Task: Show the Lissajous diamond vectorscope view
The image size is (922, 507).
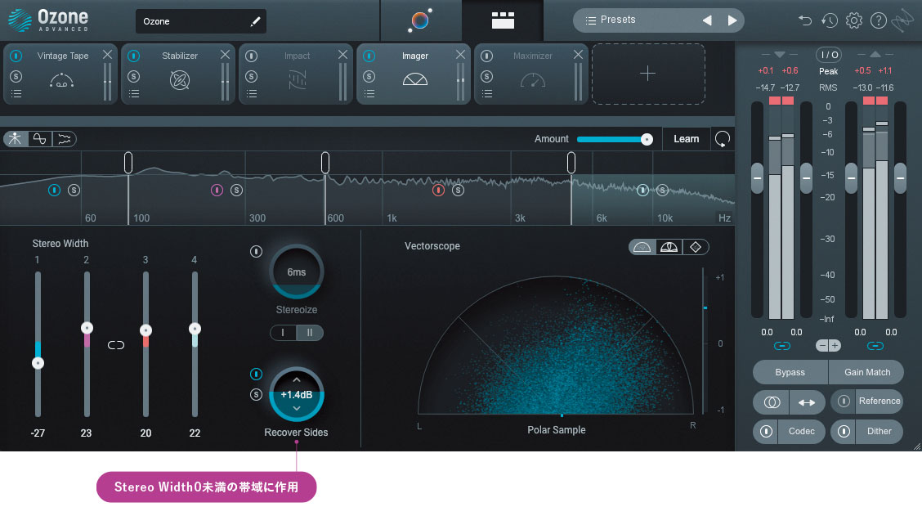Action: [696, 247]
